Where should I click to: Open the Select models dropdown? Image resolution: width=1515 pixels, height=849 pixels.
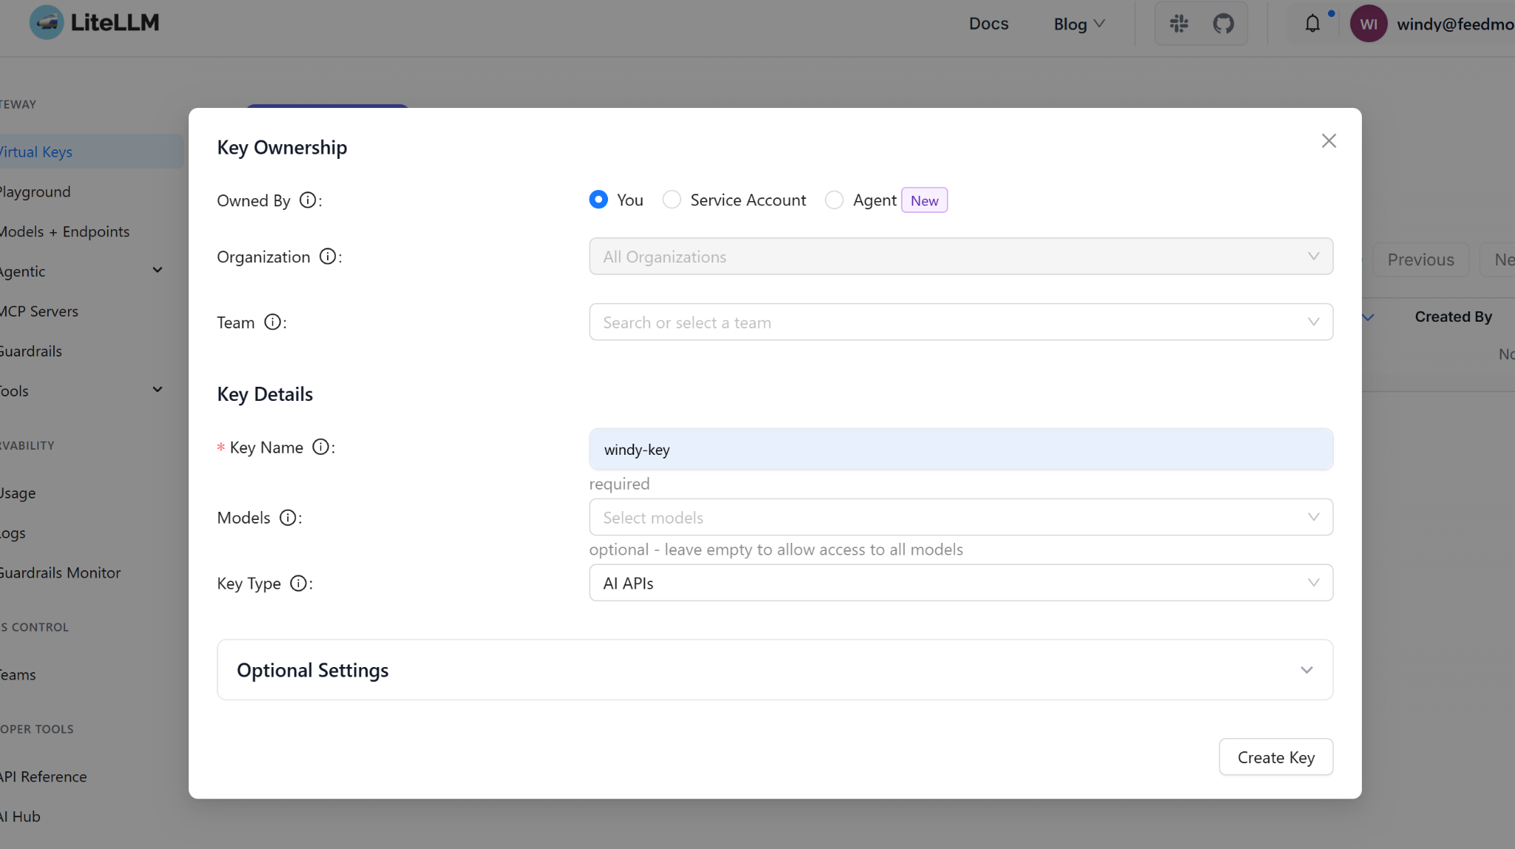click(x=961, y=517)
